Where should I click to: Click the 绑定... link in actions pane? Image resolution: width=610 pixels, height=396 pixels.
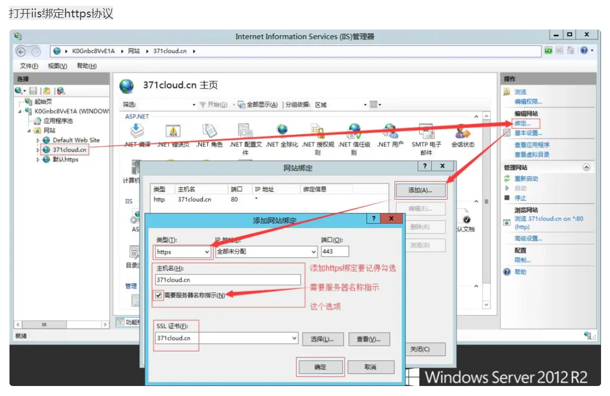pyautogui.click(x=522, y=123)
